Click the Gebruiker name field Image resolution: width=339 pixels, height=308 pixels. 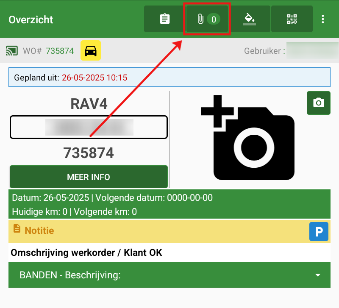311,51
